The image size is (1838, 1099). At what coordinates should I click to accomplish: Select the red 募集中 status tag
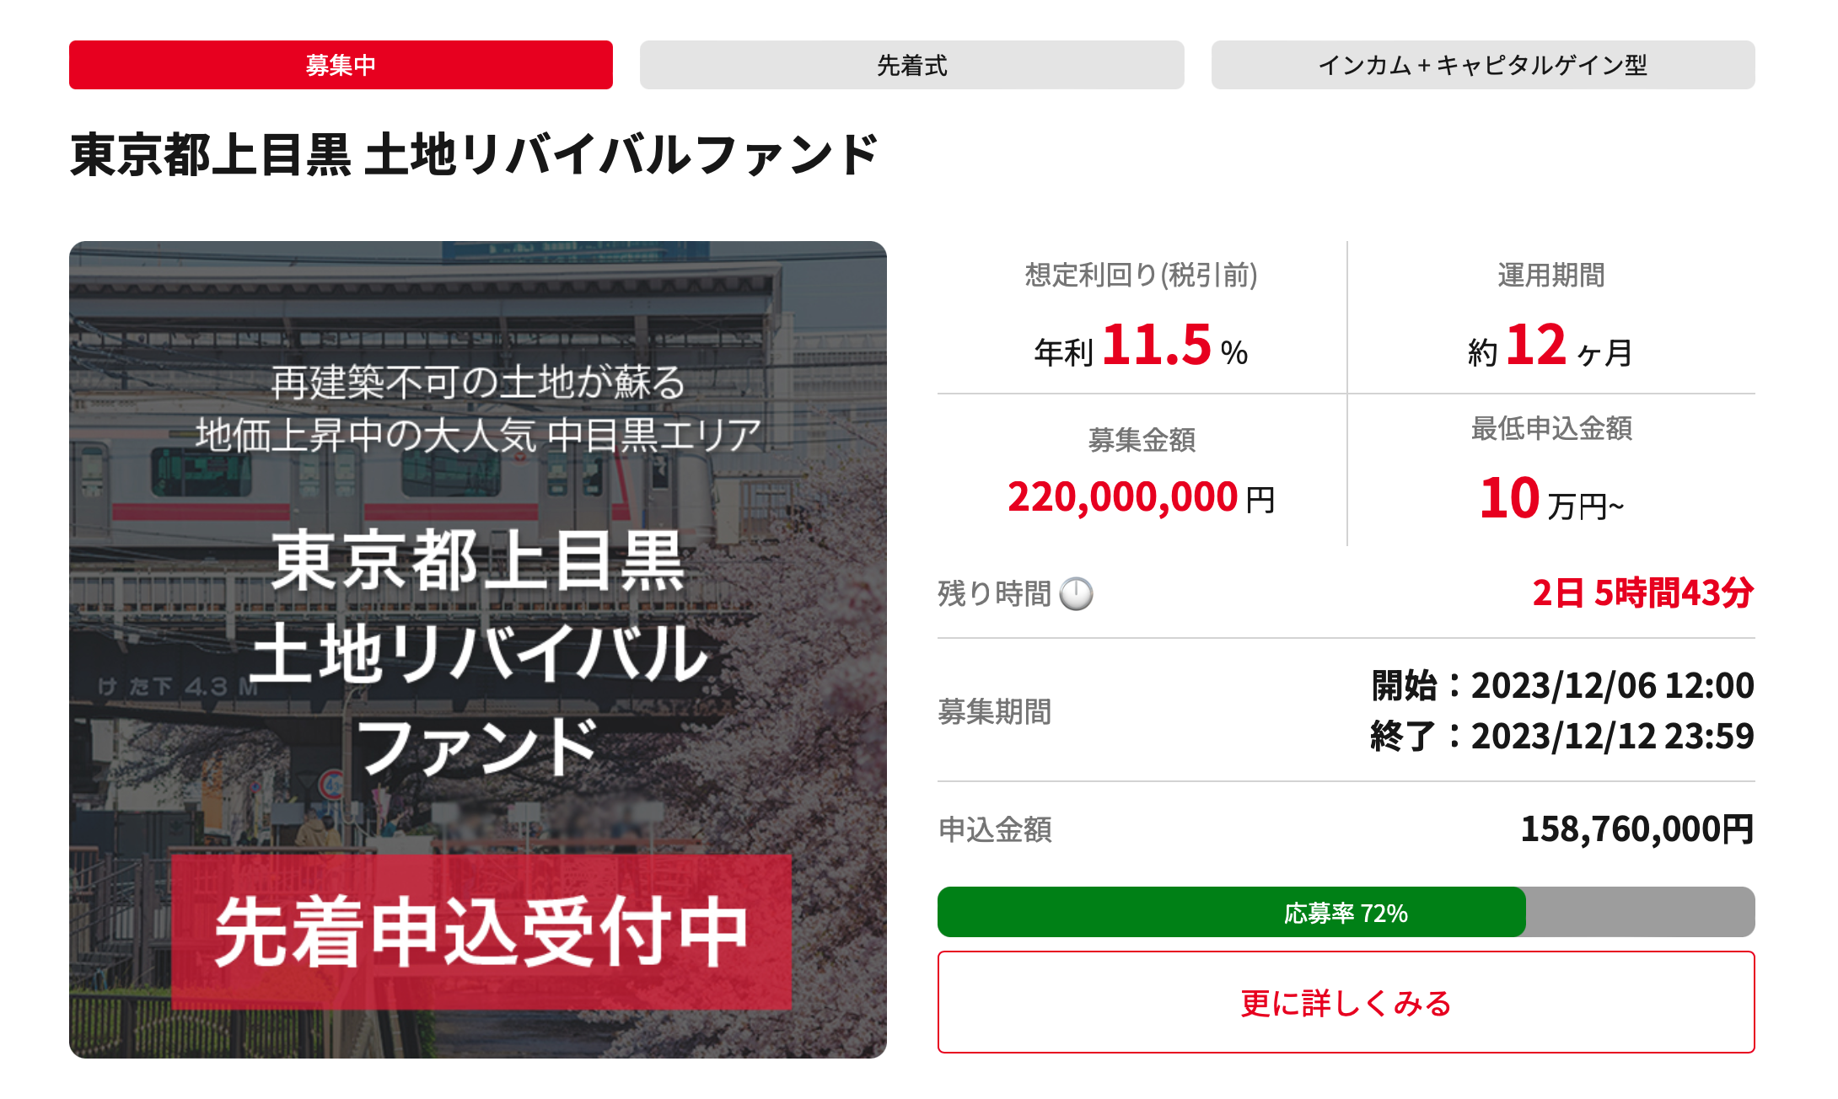point(341,65)
